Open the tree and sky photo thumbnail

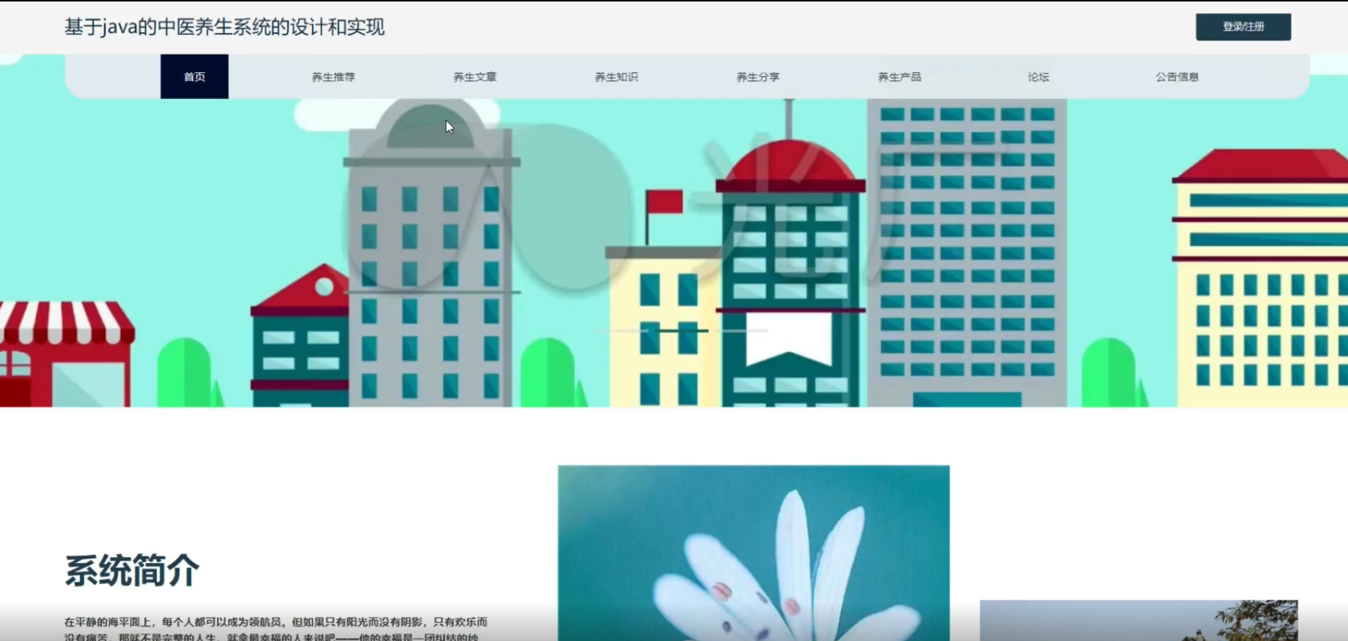[1139, 621]
